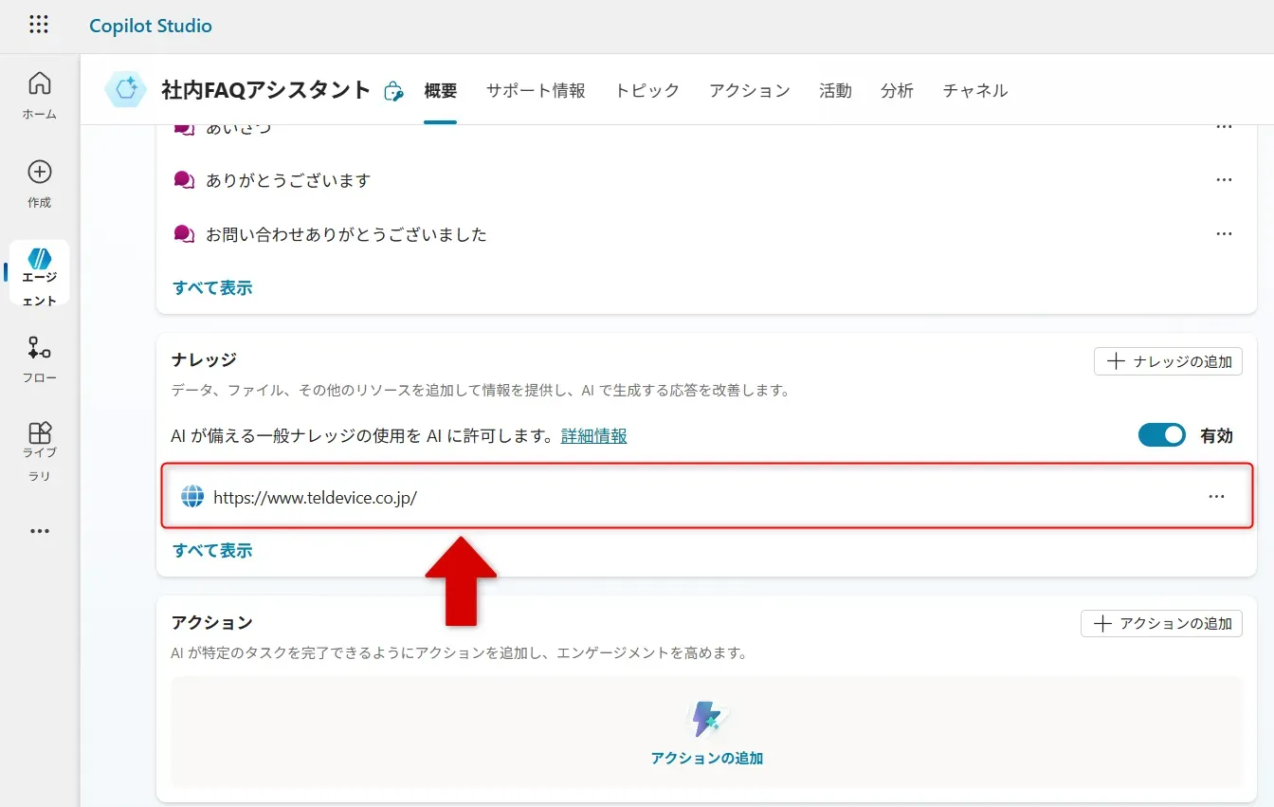Go to Home in the sidebar
1274x807 pixels.
click(x=40, y=95)
